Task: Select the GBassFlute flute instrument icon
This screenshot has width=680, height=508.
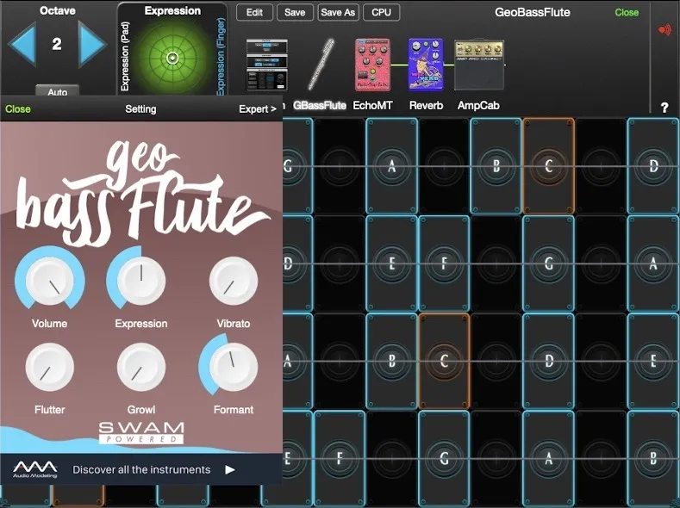Action: click(x=320, y=65)
